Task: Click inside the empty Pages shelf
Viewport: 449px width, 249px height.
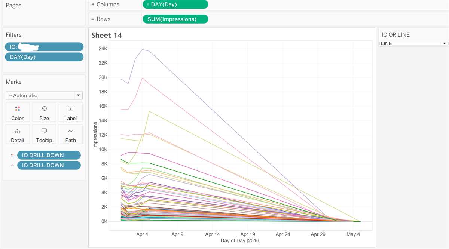Action: 44,15
